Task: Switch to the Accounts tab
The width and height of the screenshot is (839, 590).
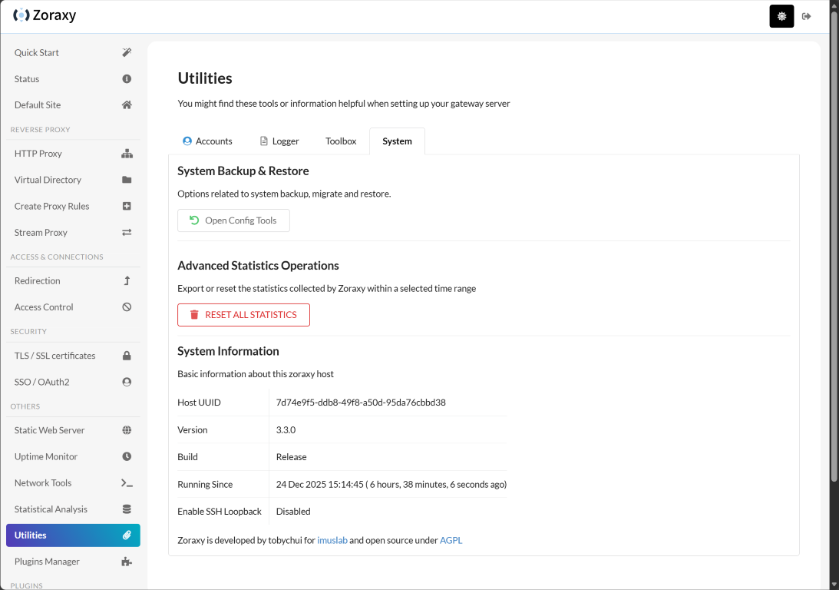Action: click(207, 141)
